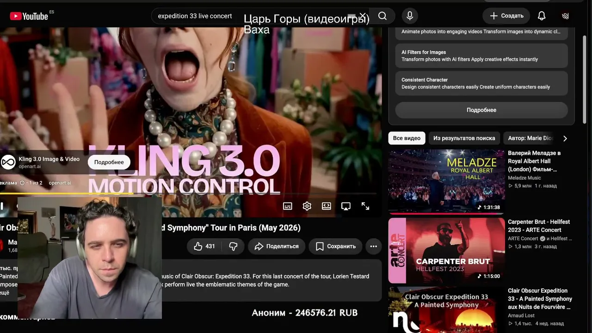592x333 pixels.
Task: Start voice search with the microphone icon
Action: pyautogui.click(x=410, y=16)
